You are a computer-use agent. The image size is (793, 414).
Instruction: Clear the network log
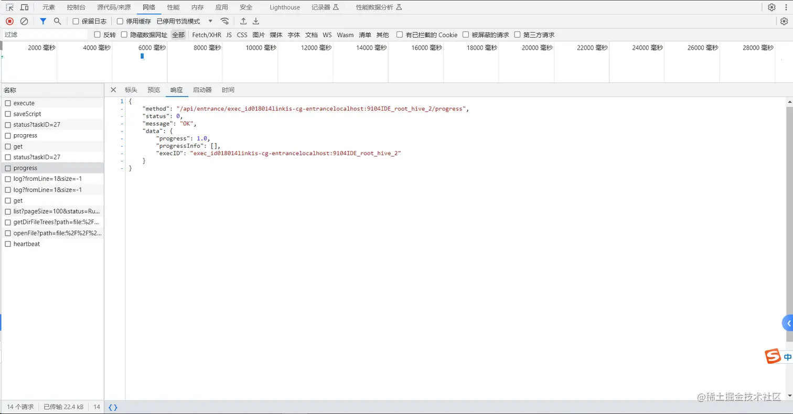[24, 21]
